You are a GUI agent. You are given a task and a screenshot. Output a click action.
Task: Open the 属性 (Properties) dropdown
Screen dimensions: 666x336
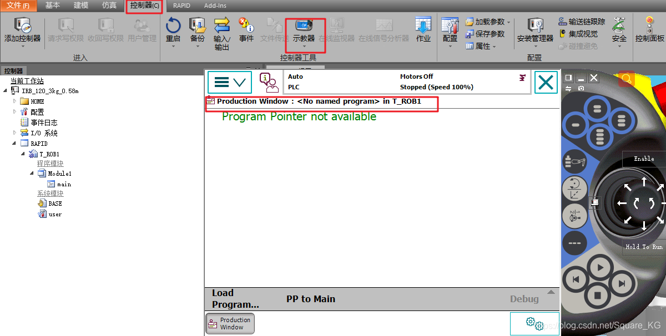[x=494, y=47]
